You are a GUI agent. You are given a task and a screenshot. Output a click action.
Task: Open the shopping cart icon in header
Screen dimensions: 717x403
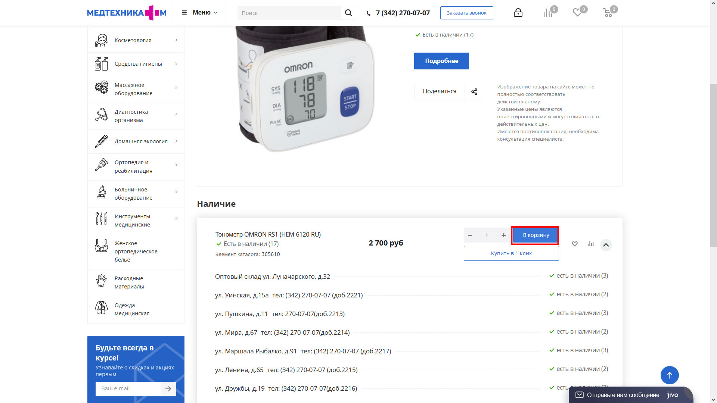608,13
